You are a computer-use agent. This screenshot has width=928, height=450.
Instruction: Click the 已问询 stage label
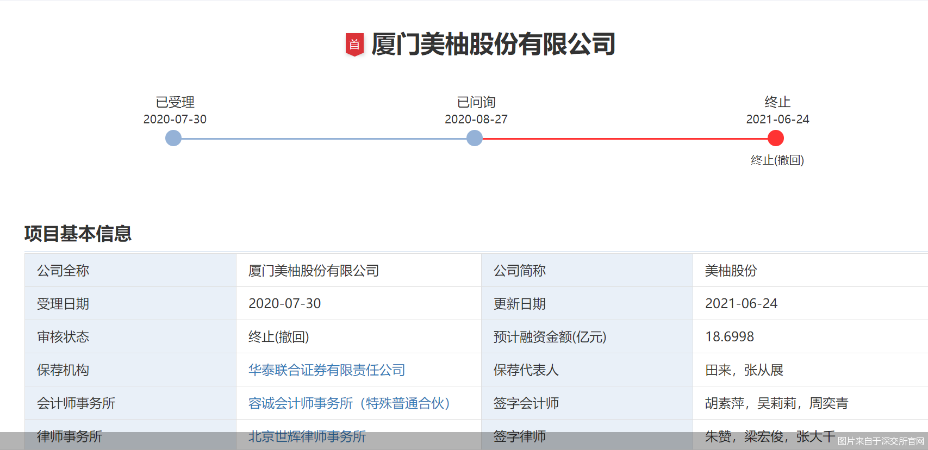(x=476, y=102)
